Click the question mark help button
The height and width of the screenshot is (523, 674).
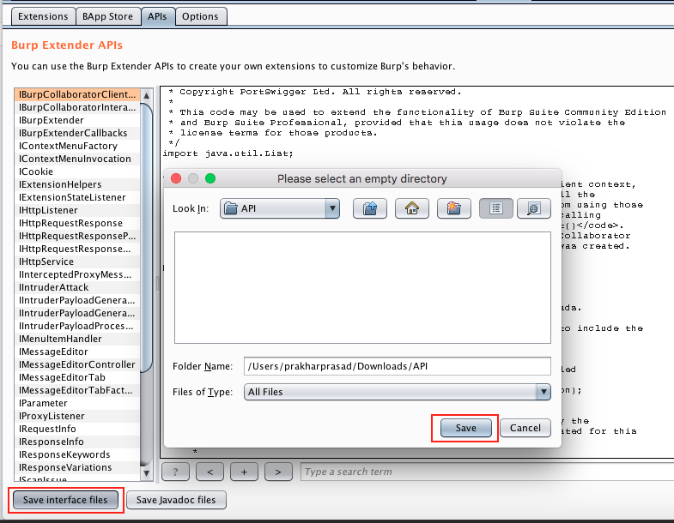(x=175, y=472)
